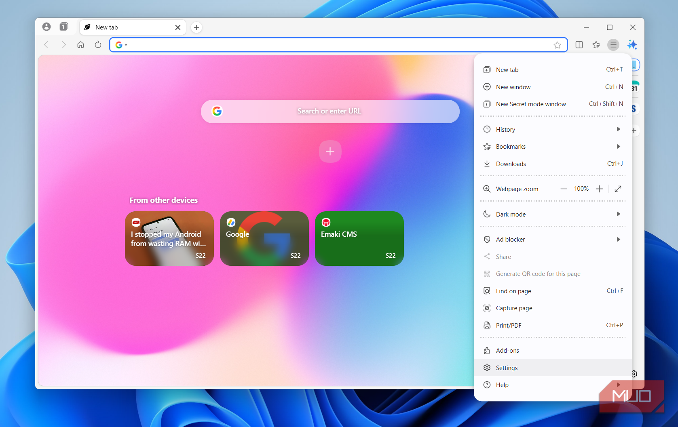
Task: Open Downloads from the menu
Action: tap(553, 164)
